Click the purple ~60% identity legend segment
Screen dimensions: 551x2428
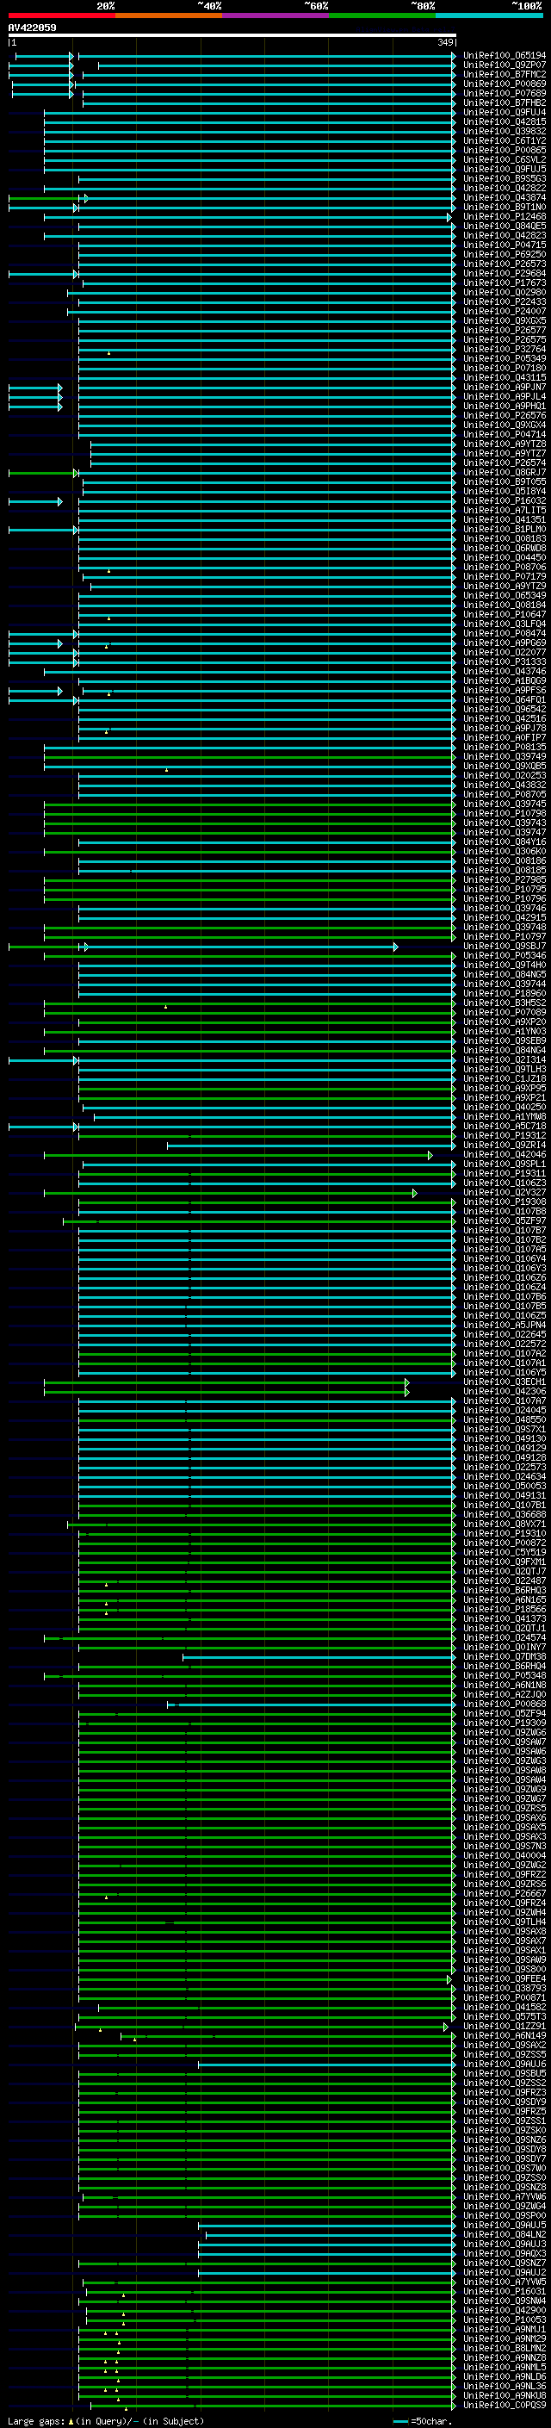(x=276, y=16)
